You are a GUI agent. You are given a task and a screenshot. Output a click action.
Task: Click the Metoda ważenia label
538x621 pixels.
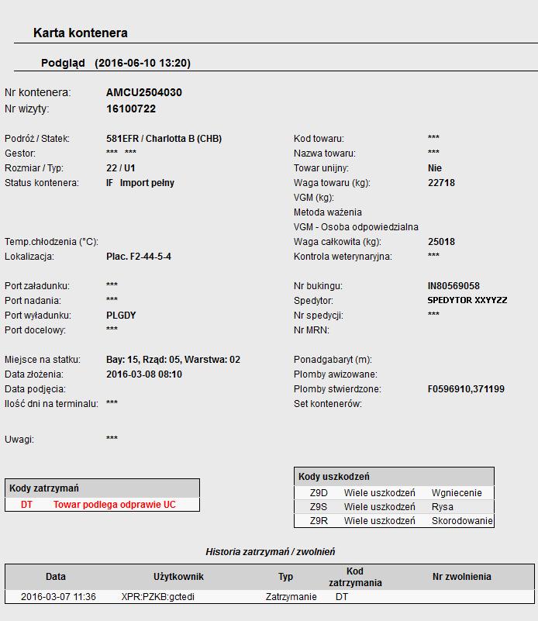(x=328, y=212)
